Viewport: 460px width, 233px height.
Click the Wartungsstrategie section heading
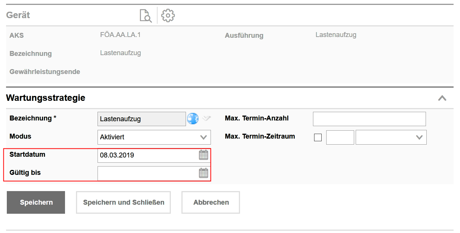click(x=46, y=98)
